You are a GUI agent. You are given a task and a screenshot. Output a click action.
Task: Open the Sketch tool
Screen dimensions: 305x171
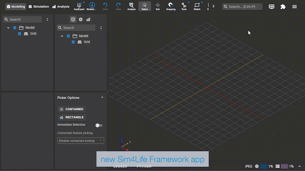tap(197, 6)
